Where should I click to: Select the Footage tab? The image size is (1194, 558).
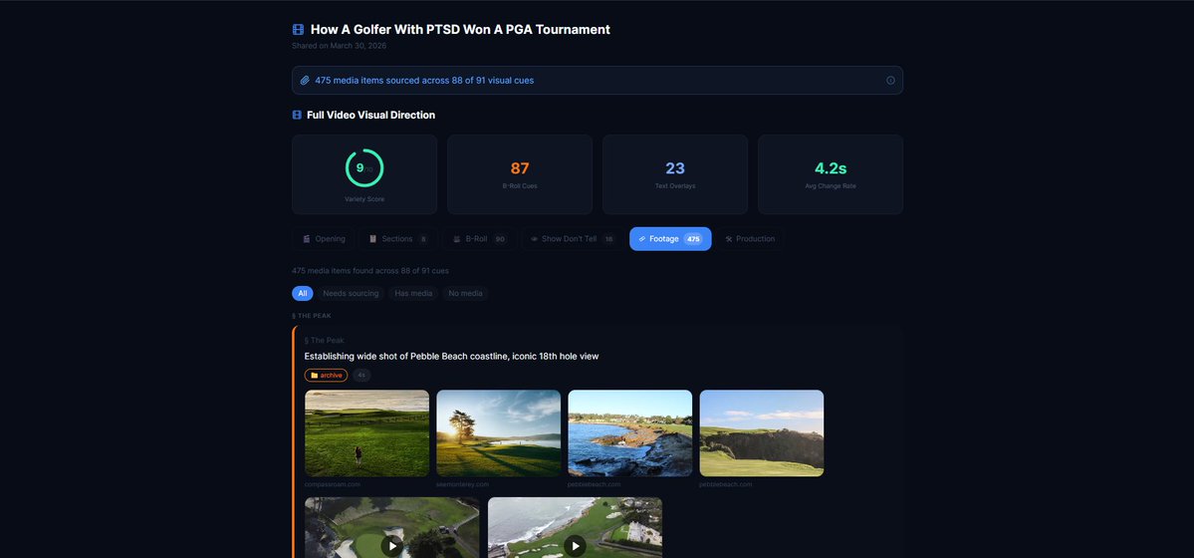(x=670, y=238)
